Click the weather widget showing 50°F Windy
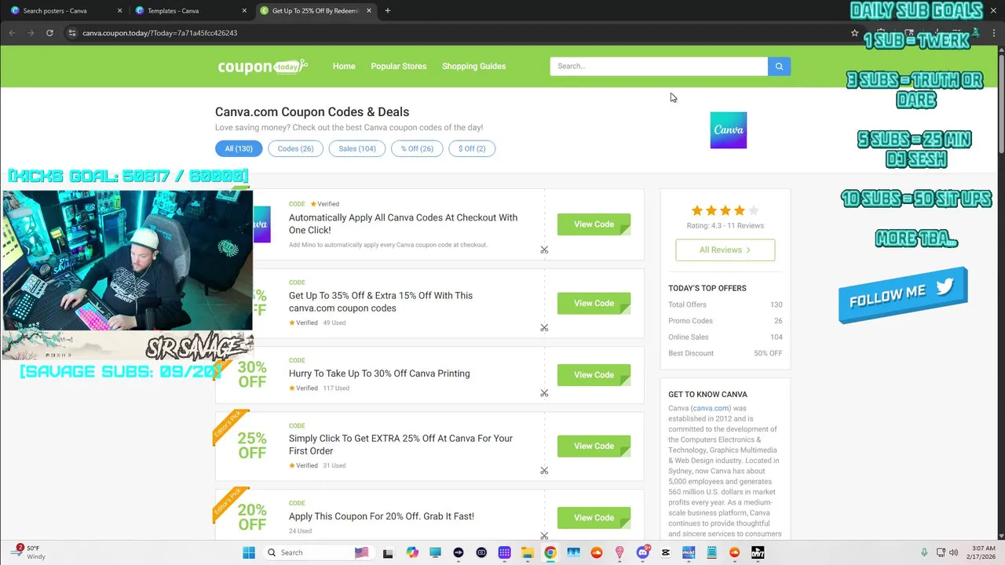 (28, 552)
